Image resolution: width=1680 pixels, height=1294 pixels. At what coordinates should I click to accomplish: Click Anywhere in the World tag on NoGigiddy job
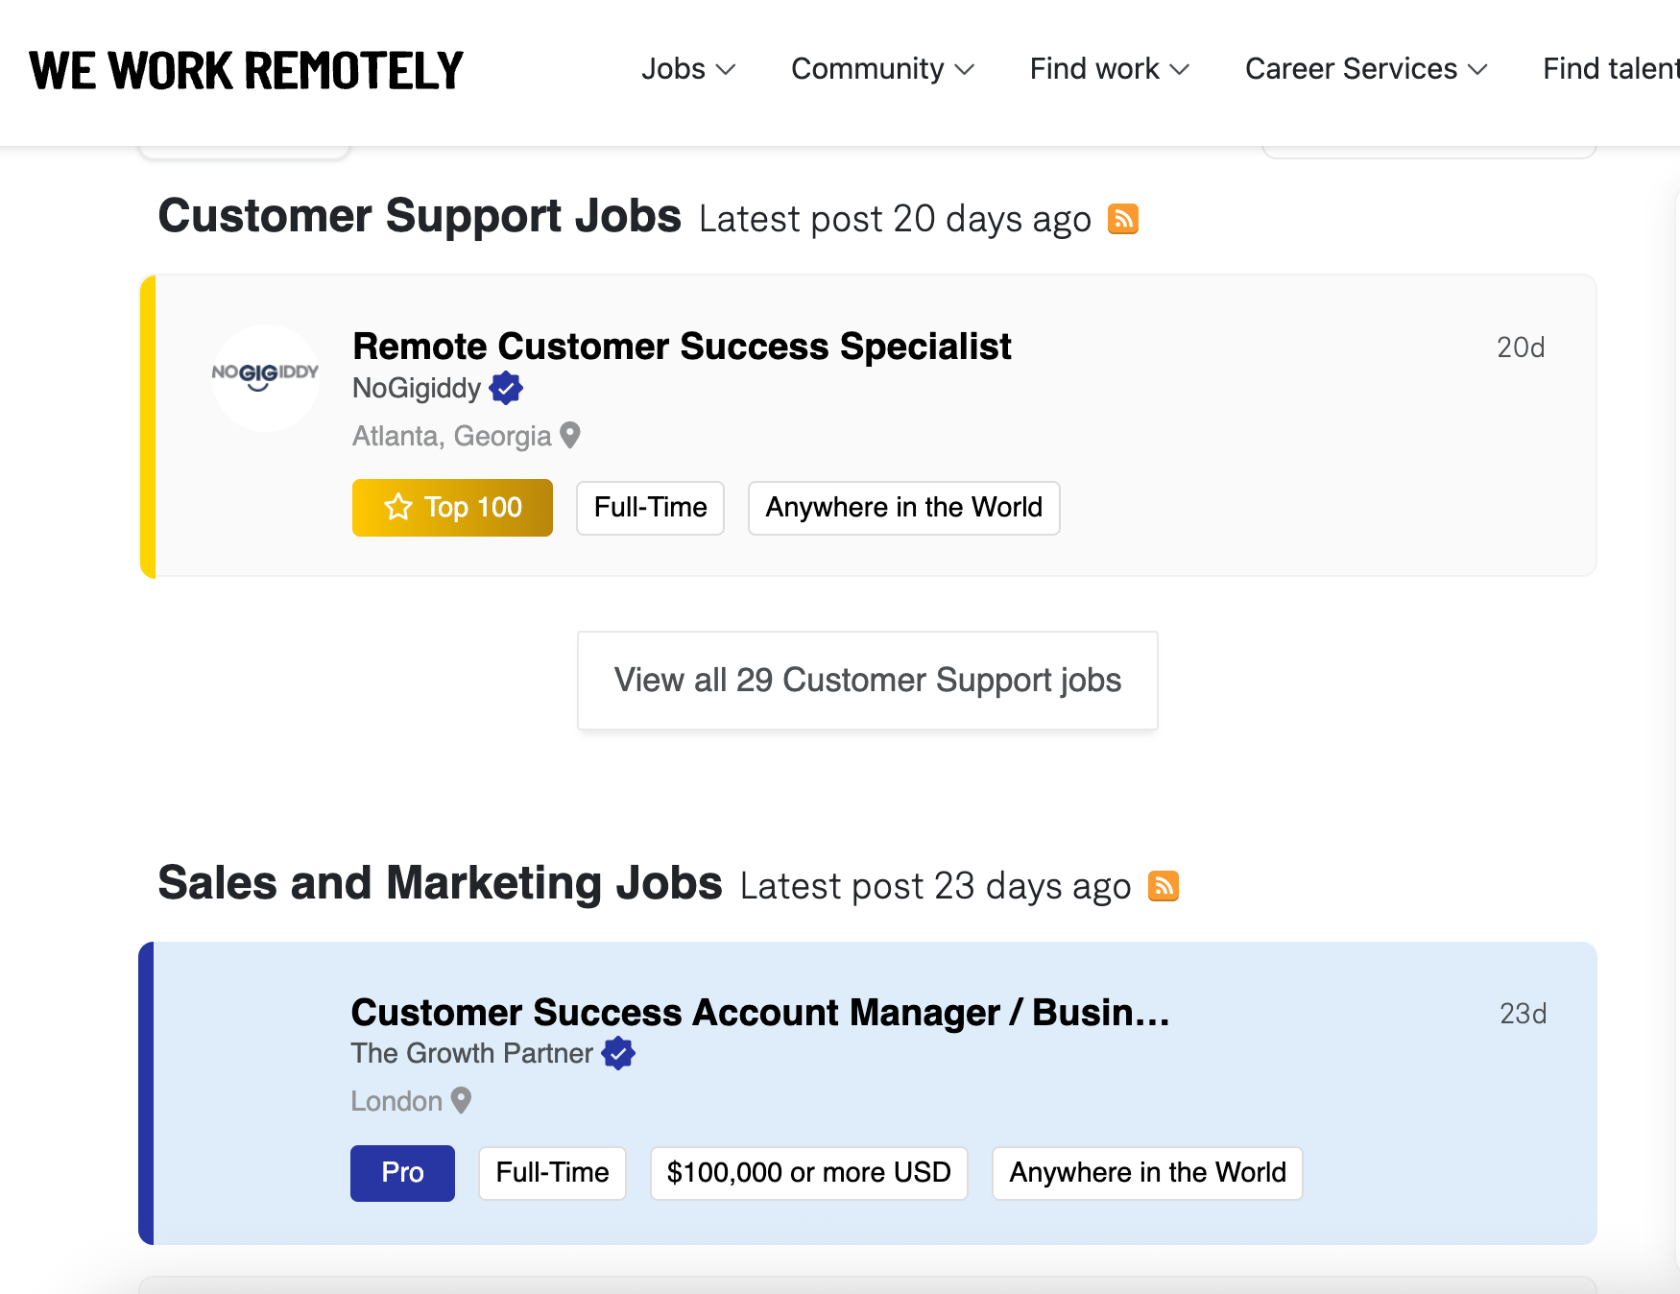click(903, 508)
